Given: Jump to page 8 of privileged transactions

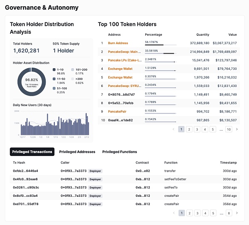Looking at the screenshot, I should (x=229, y=213).
